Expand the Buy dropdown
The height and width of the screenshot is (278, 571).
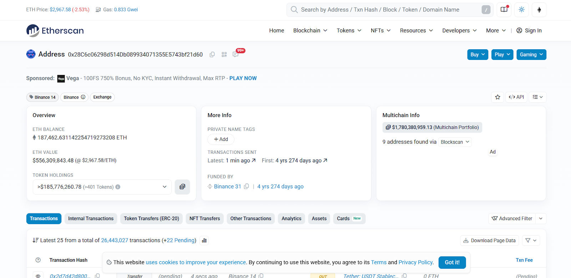coord(477,55)
